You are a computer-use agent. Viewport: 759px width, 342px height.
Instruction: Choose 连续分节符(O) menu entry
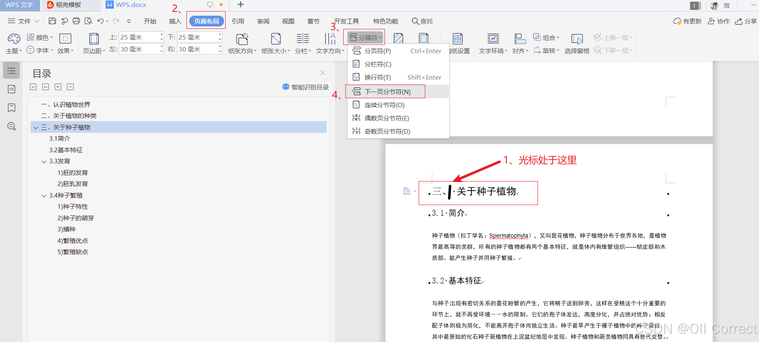398,105
